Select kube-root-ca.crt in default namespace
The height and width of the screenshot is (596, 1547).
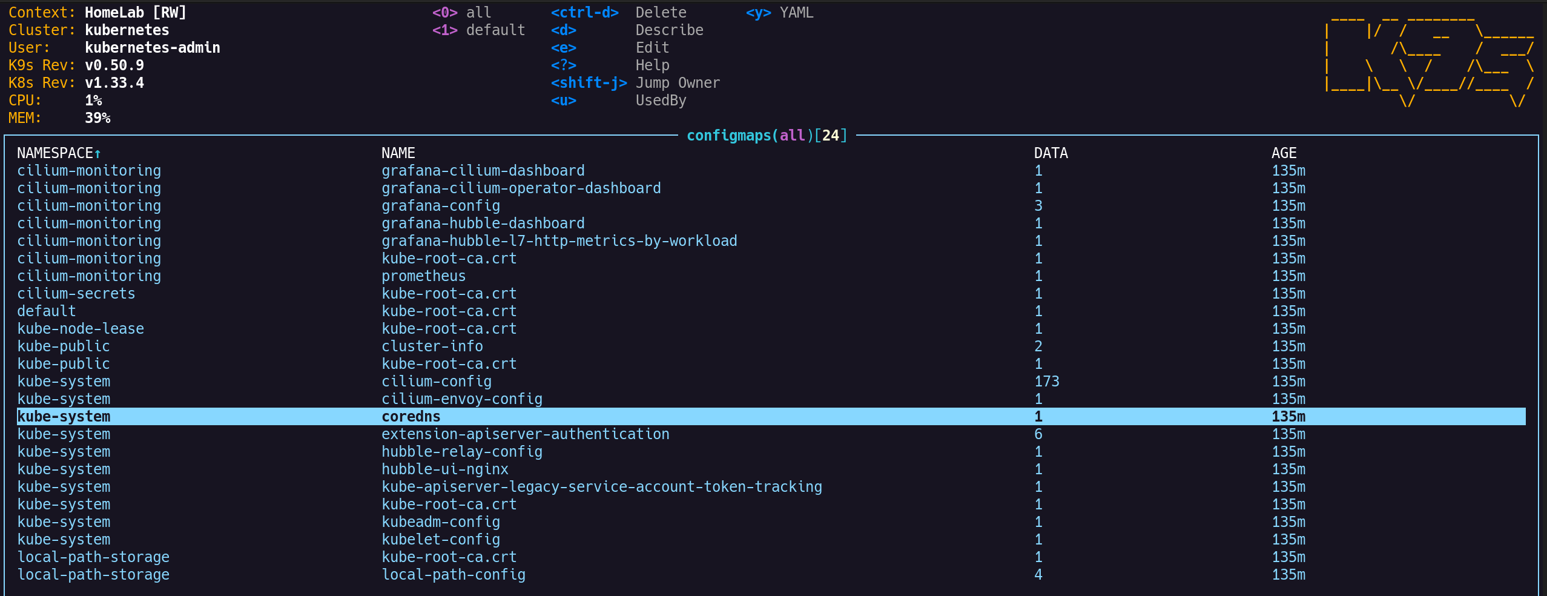771,311
